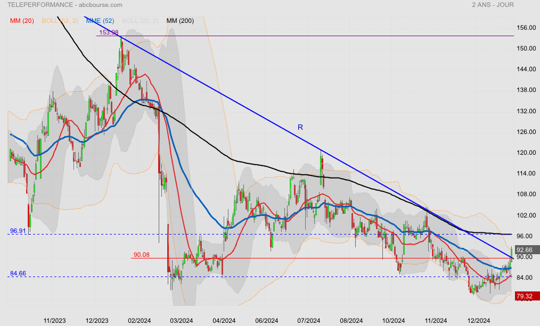Click the 06/2024 date axis label
Viewport: 540px width, 326px height.
[x=267, y=321]
